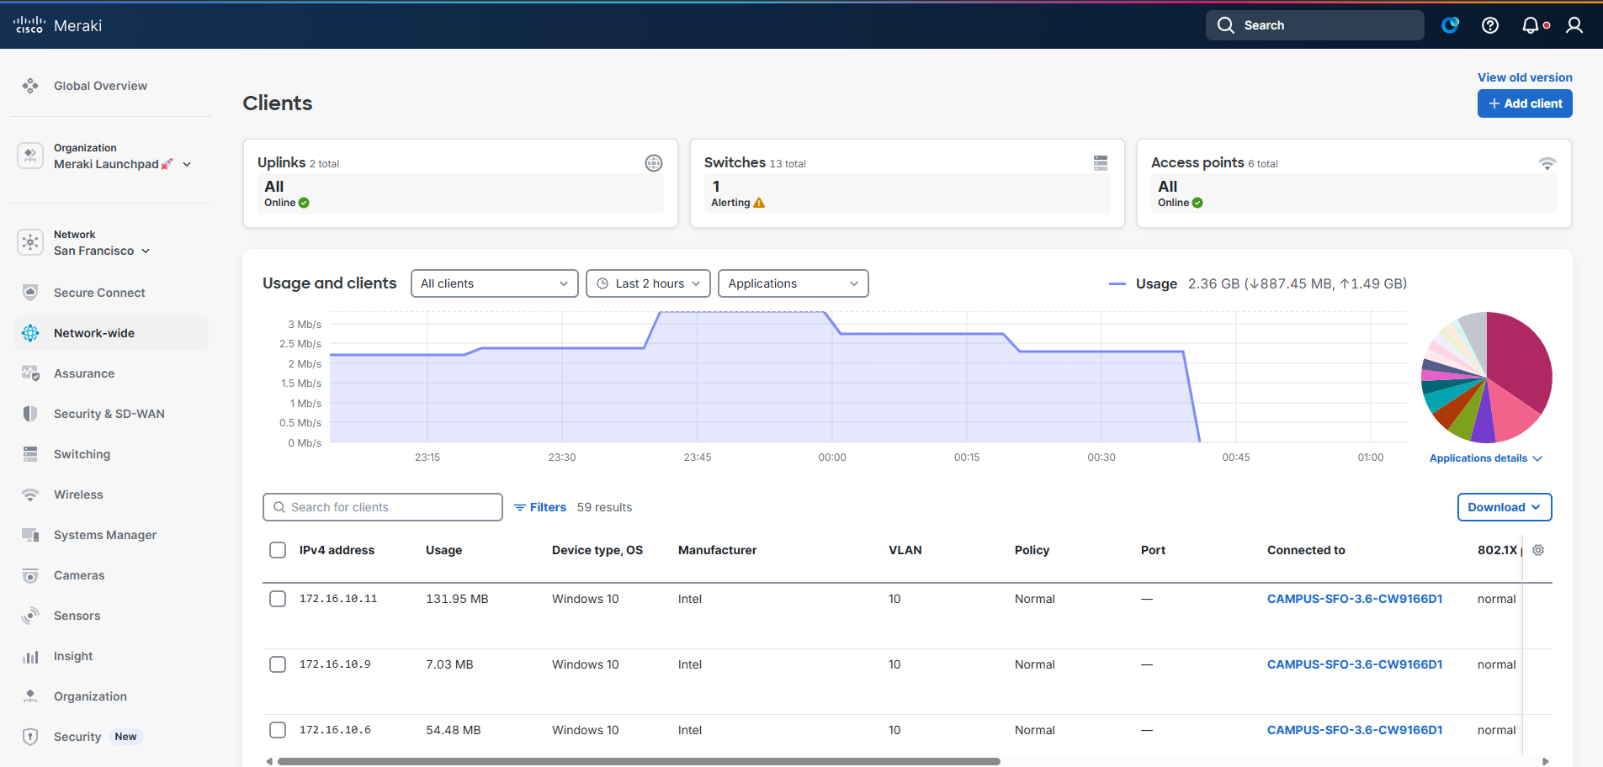Open the Security & SD-WAN menu
The image size is (1603, 767).
point(109,414)
